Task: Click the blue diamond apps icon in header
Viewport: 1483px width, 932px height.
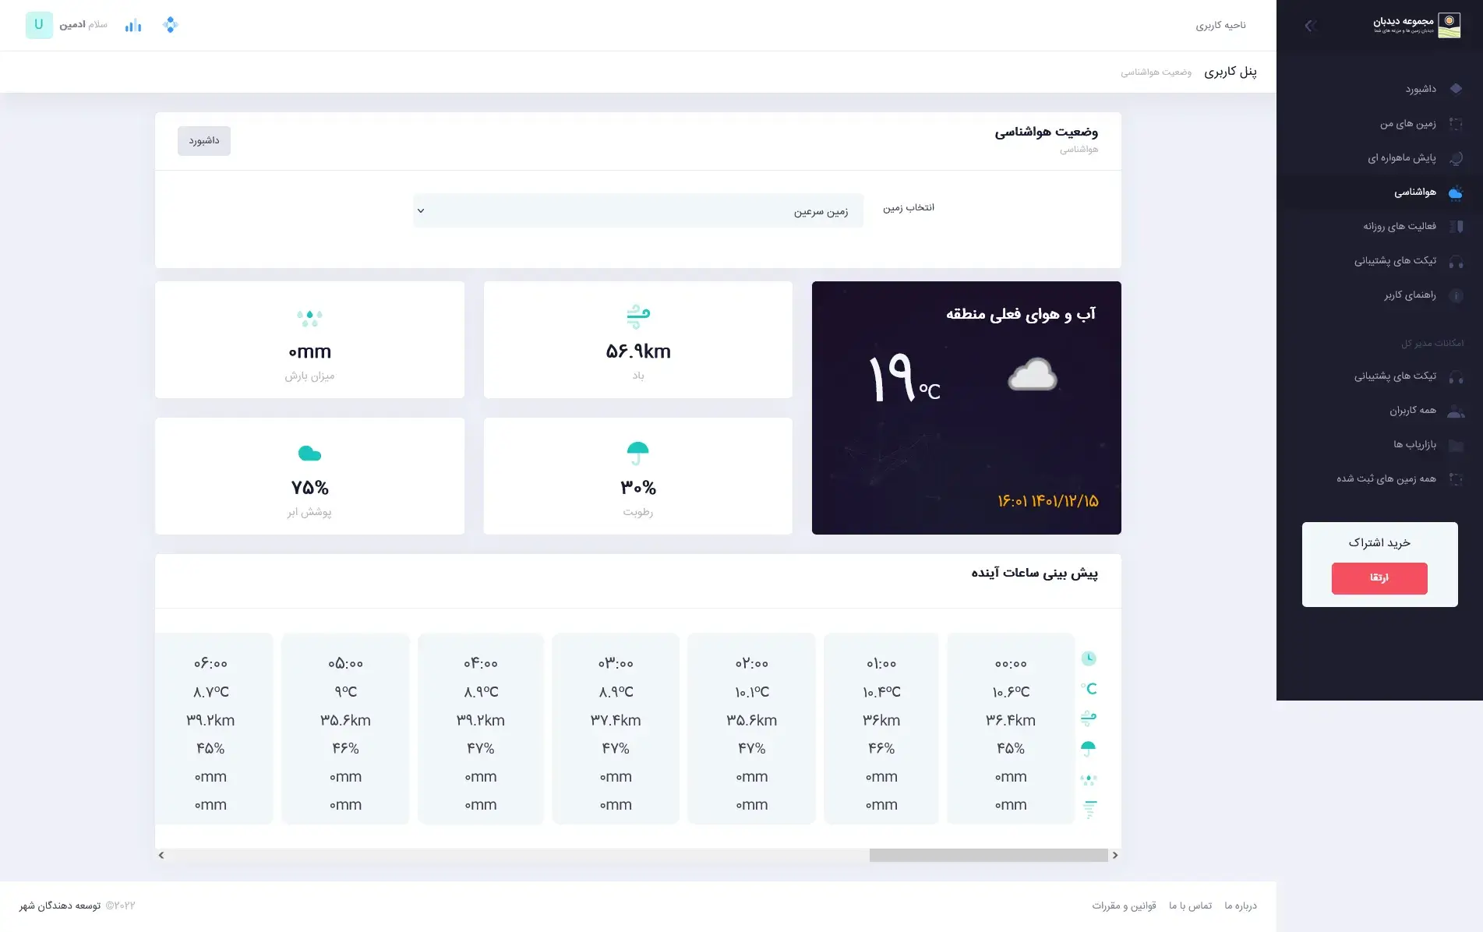Action: point(171,25)
